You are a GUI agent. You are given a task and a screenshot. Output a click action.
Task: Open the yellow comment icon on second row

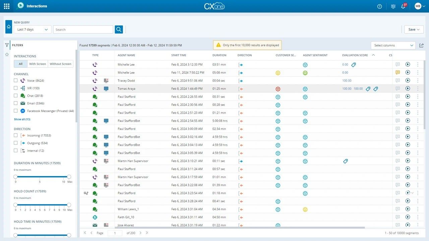point(397,72)
